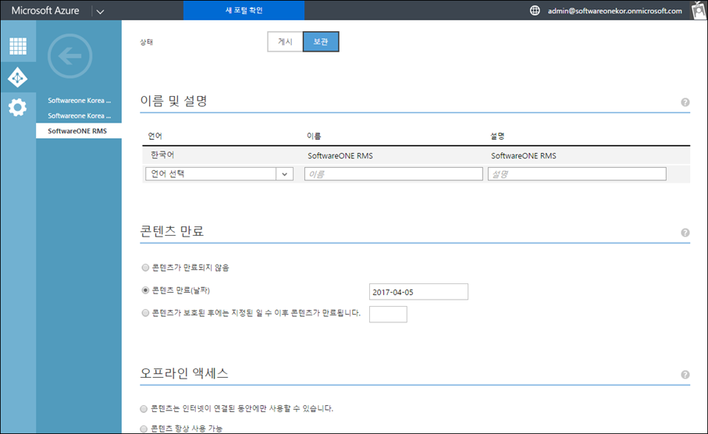
Task: Open the second Softwareone Korea item
Action: point(79,116)
